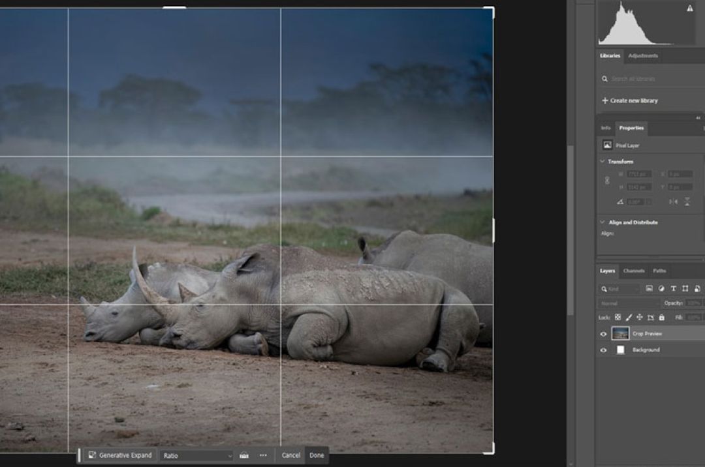Toggle the width-height link constraint icon
The height and width of the screenshot is (467, 705).
click(607, 180)
